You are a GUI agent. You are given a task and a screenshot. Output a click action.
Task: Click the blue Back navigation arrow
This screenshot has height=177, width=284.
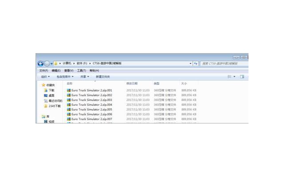pos(40,64)
